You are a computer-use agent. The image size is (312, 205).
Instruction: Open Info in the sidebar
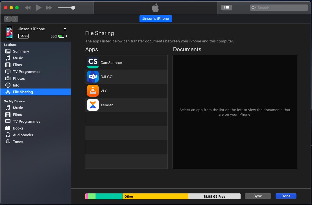36,85
